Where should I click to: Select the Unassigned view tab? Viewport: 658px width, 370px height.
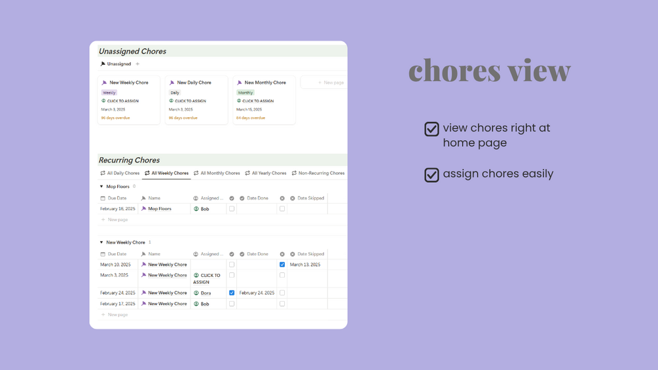115,64
